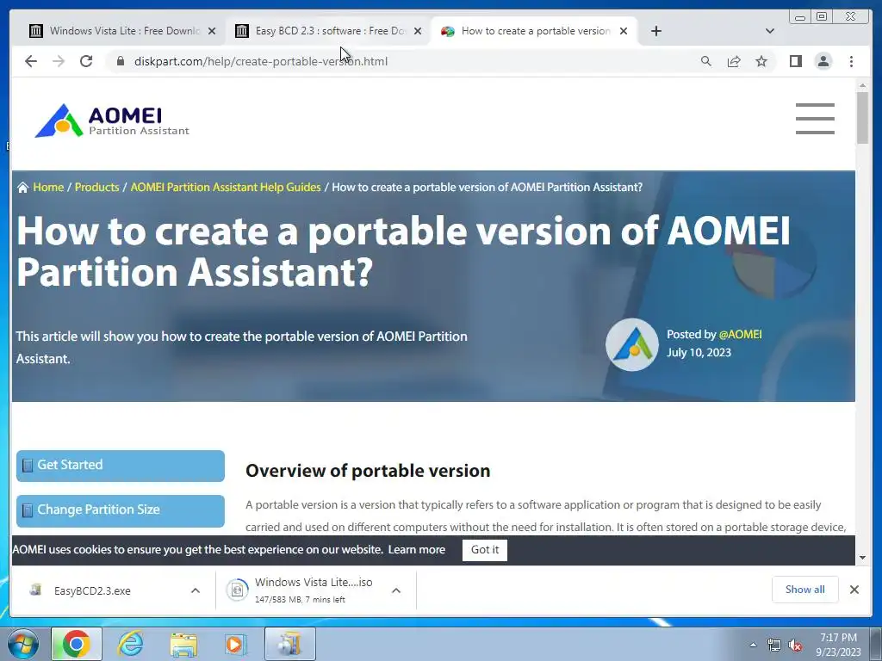Click the muted volume tray icon
This screenshot has height=661, width=882.
pyautogui.click(x=795, y=646)
